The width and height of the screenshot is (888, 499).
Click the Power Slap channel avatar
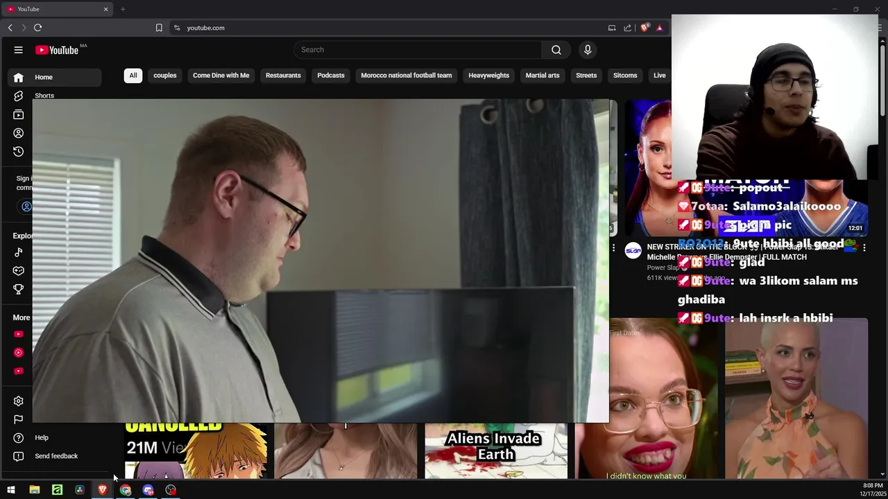633,251
